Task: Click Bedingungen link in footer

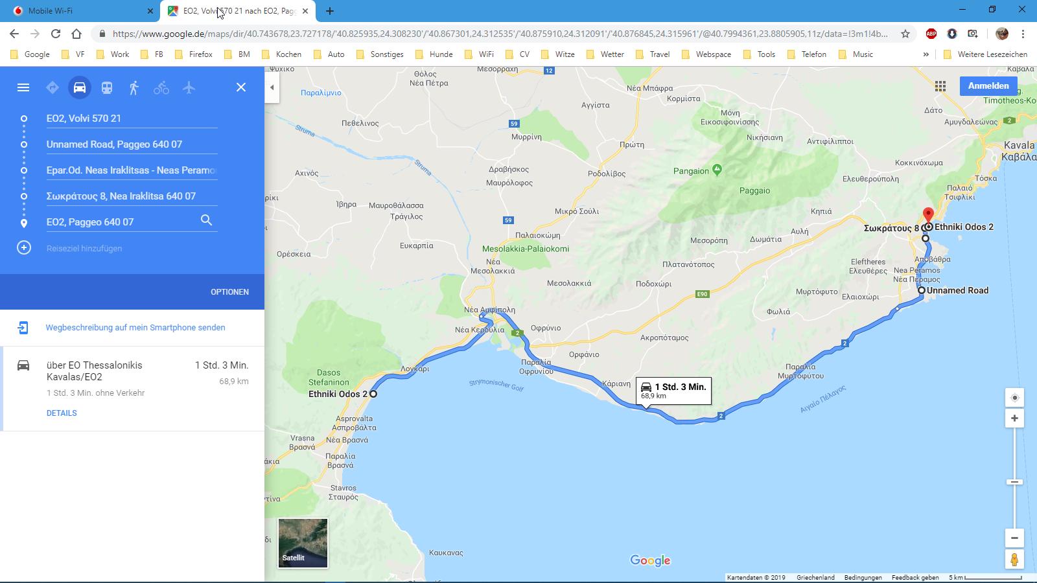Action: (863, 578)
